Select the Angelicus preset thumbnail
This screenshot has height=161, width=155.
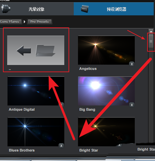106,50
